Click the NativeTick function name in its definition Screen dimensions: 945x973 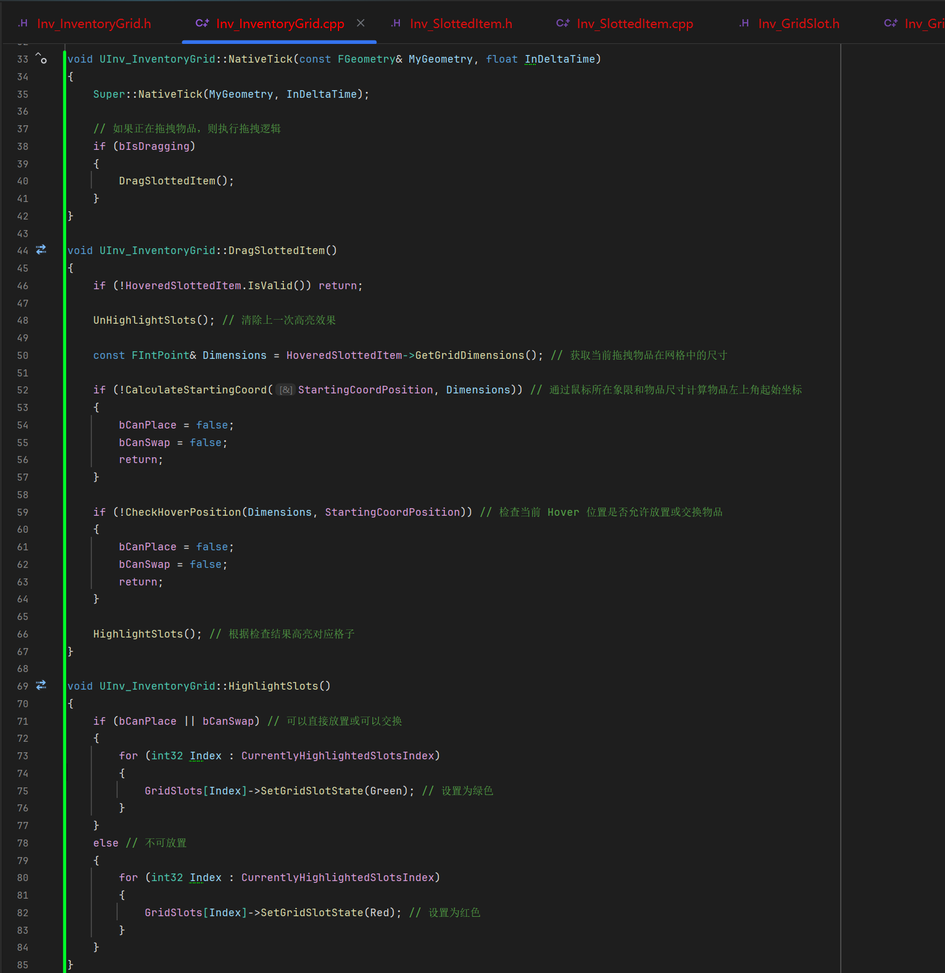[x=261, y=59]
